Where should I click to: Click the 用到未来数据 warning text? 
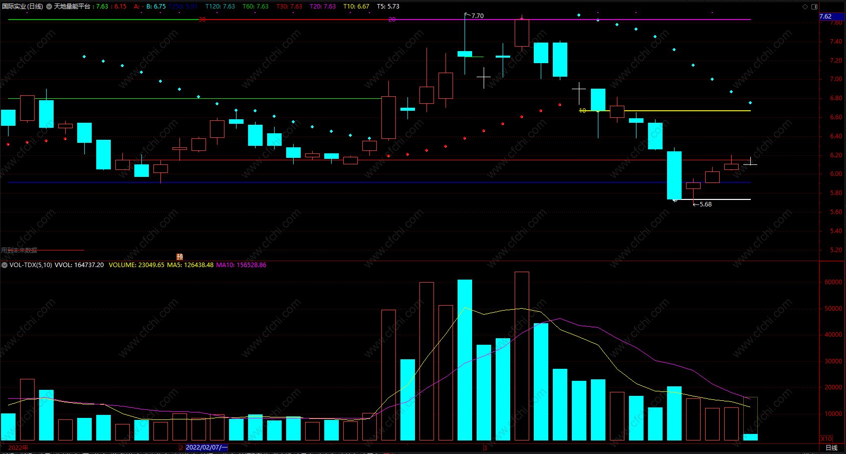19,251
